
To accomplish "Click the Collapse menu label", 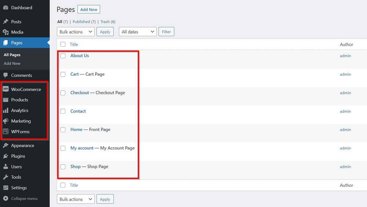I will 24,198.
